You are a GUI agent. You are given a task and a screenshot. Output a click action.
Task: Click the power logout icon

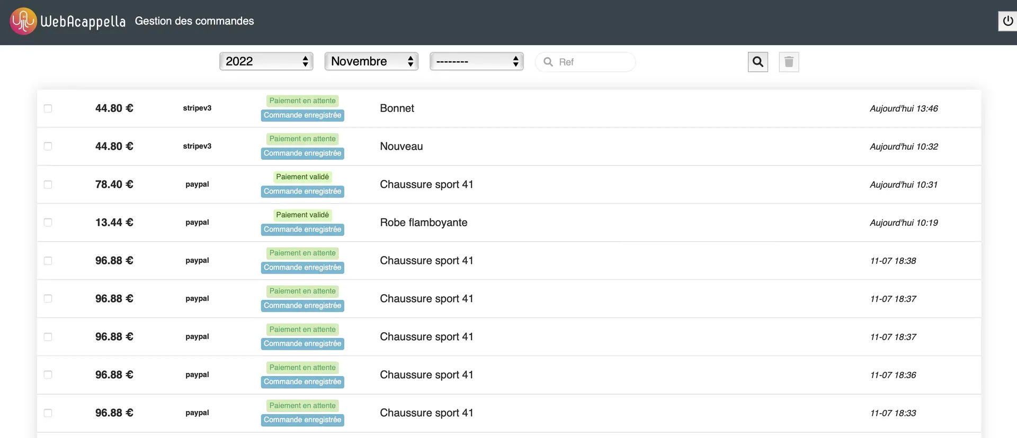pos(1007,21)
